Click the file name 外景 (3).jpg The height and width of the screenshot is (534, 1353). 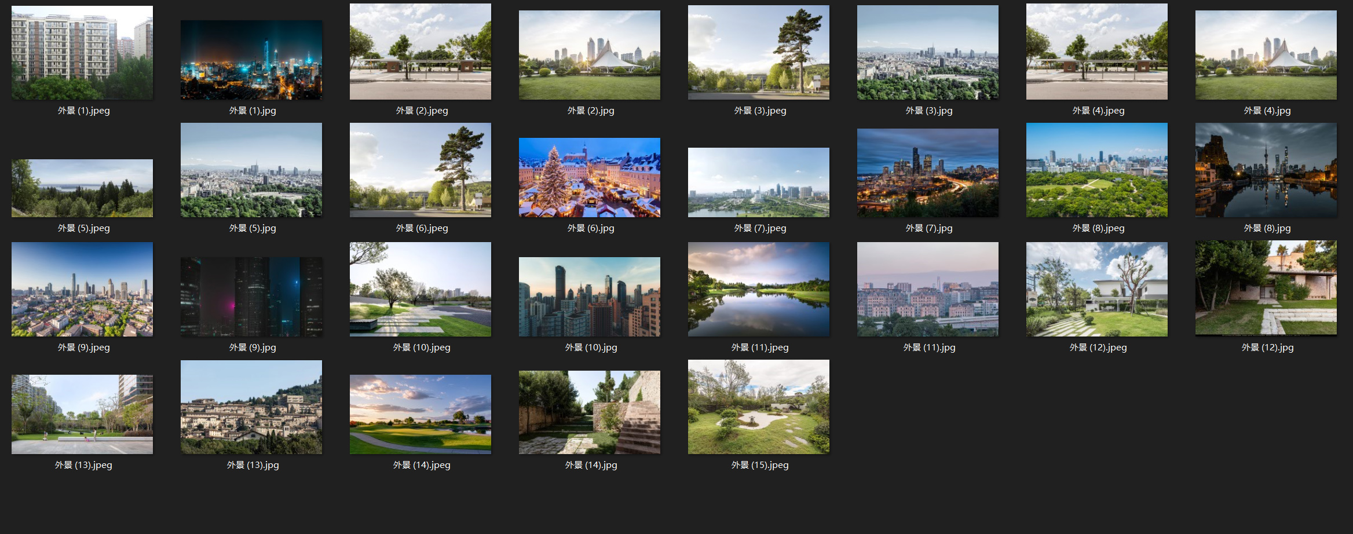(x=929, y=111)
